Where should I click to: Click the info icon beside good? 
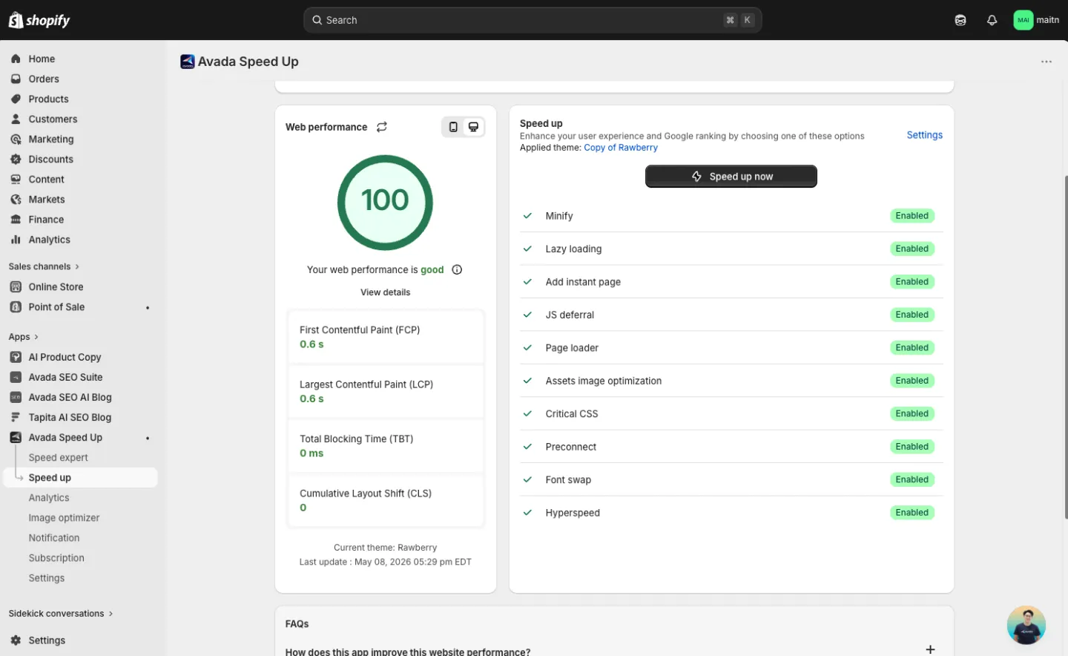pos(457,269)
